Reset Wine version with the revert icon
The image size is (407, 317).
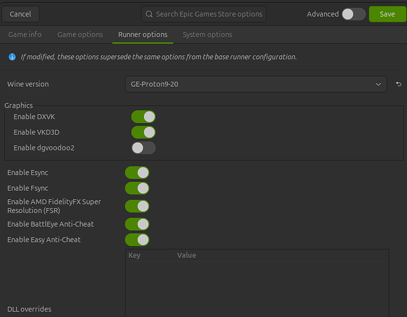click(x=398, y=84)
